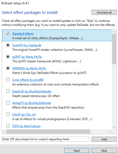
Task: Click the vertical scrollbar down arrow
Action: click(114, 127)
